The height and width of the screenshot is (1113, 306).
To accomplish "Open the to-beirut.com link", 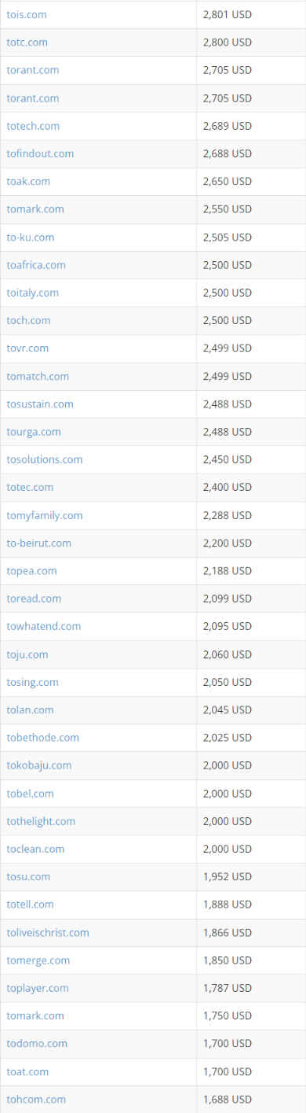I will tap(39, 543).
